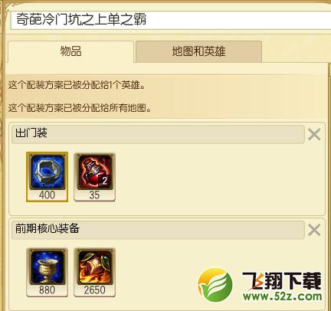Click the green leaf 飞翔下载 logo
This screenshot has width=331, height=311.
coord(215,285)
